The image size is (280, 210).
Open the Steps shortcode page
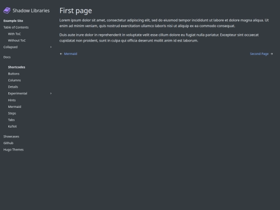pyautogui.click(x=12, y=114)
